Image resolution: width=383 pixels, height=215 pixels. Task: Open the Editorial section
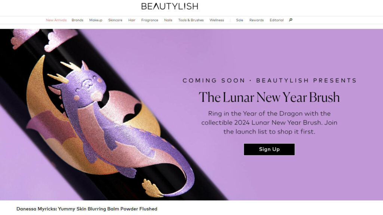pos(276,20)
